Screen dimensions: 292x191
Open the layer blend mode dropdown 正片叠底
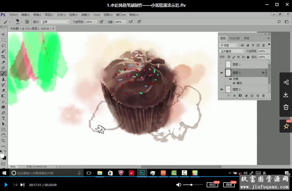click(x=231, y=51)
